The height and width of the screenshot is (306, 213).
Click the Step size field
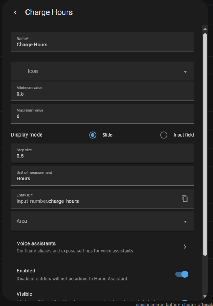click(102, 156)
